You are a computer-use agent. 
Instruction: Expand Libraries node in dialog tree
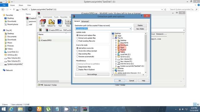click(113, 68)
